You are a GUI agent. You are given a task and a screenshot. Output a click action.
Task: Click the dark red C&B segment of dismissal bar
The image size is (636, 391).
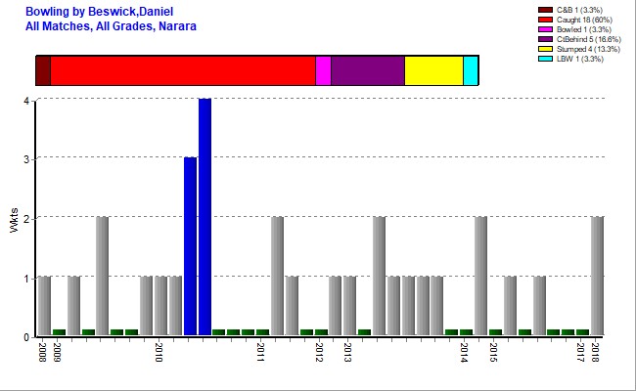(x=43, y=70)
